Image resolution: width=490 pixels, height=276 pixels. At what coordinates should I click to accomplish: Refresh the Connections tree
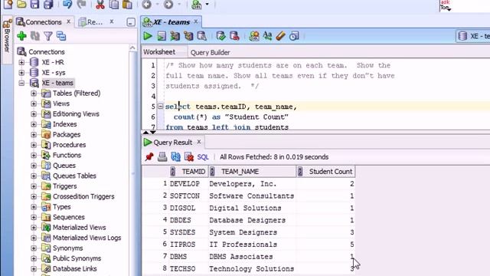click(35, 36)
